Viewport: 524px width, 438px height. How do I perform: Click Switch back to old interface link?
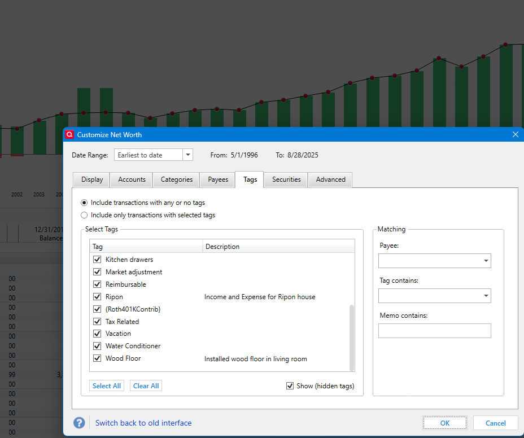pos(143,423)
